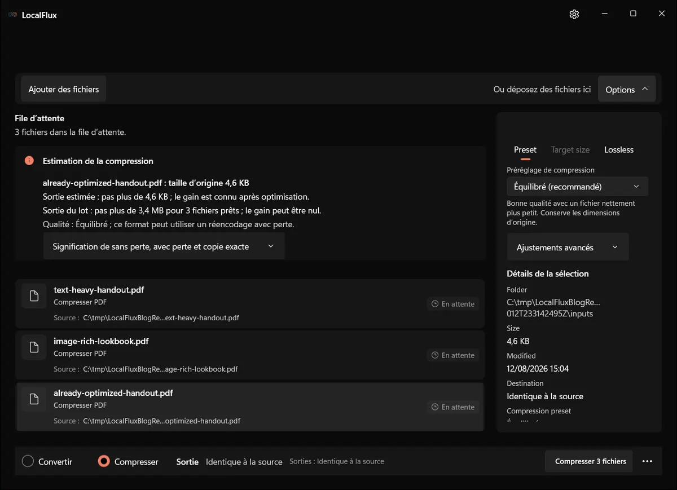Click the Préréglage de compression label
The width and height of the screenshot is (677, 490).
coord(551,170)
